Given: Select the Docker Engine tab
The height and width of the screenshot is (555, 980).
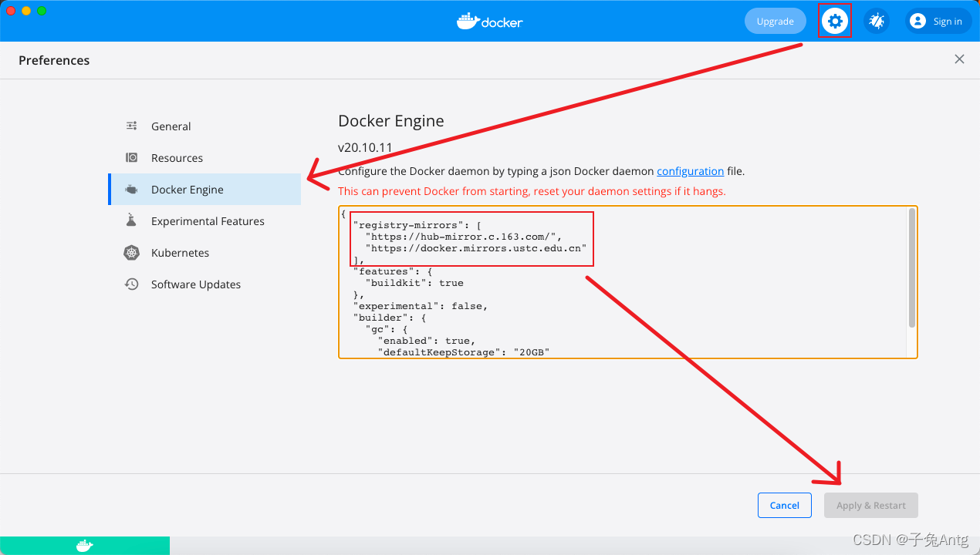Looking at the screenshot, I should tap(204, 190).
